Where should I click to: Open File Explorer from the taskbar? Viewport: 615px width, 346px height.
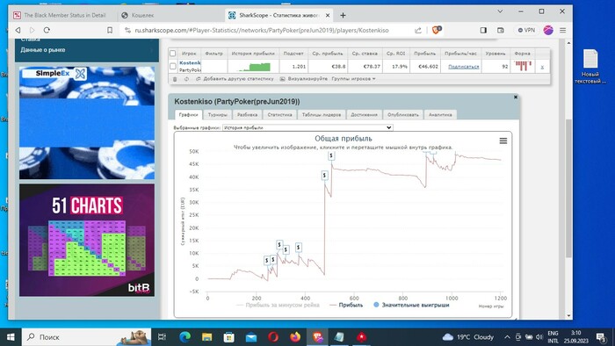coord(207,337)
